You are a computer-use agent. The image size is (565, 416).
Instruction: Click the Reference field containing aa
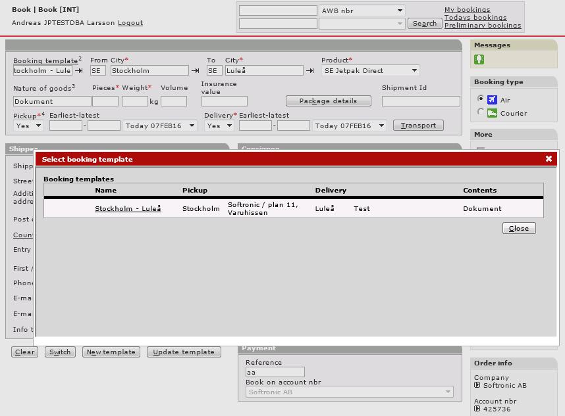[x=275, y=372]
